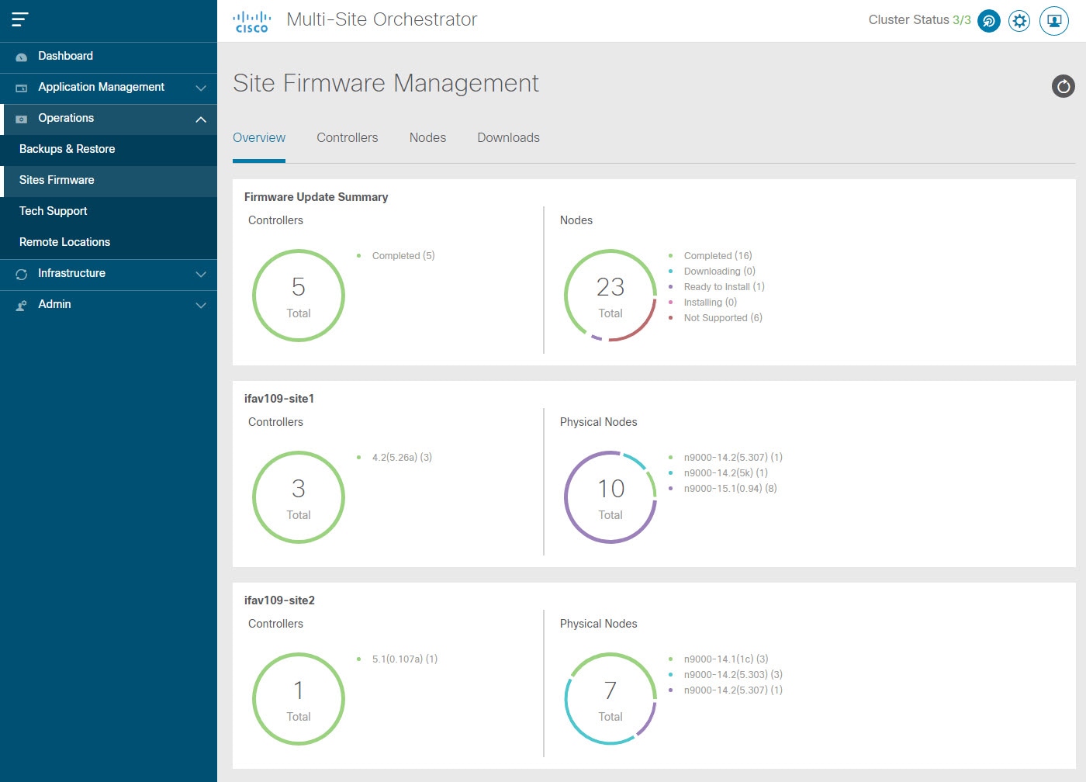This screenshot has width=1086, height=782.
Task: Click the '5.1(0.107a) (1)' legend entry
Action: tap(404, 659)
